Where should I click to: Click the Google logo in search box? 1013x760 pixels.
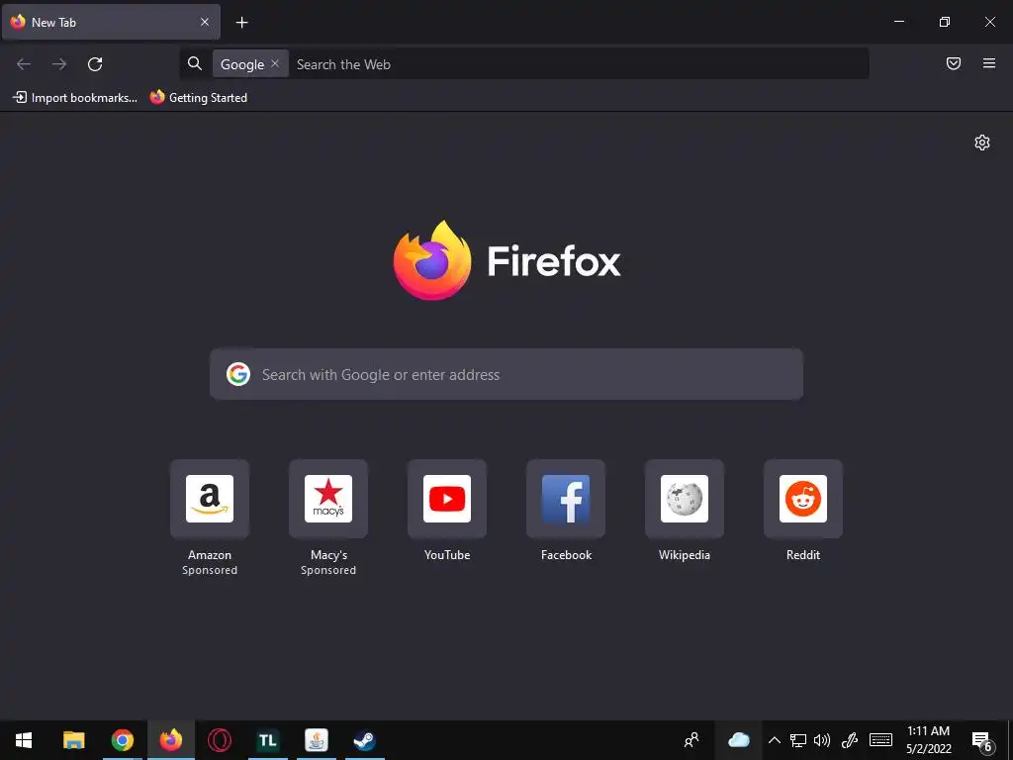coord(238,374)
